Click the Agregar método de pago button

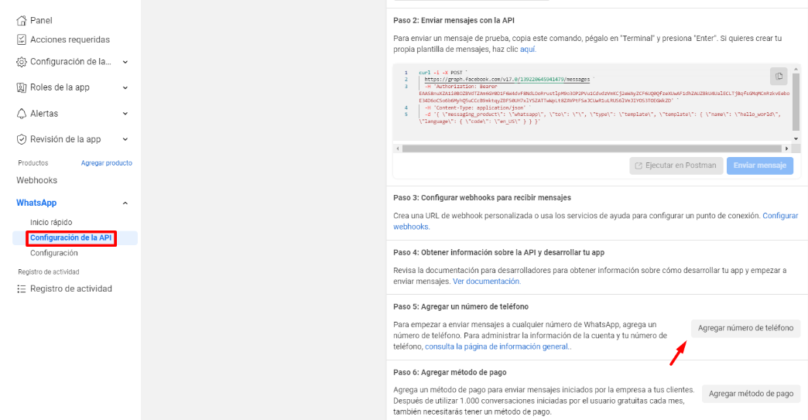tap(751, 394)
